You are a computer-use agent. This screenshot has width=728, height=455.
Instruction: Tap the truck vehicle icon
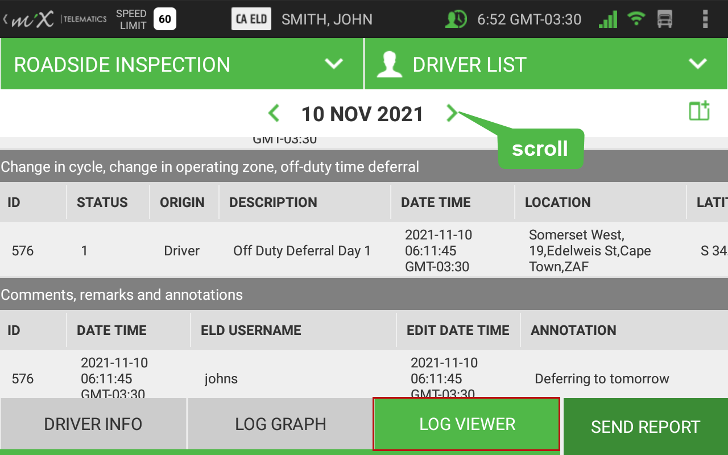point(664,19)
